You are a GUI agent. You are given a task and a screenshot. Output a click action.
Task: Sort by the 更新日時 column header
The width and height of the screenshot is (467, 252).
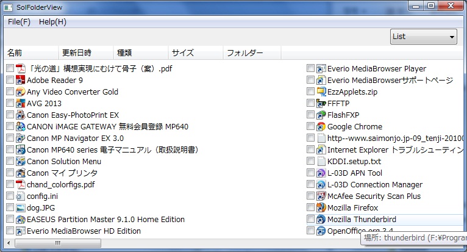[86, 53]
